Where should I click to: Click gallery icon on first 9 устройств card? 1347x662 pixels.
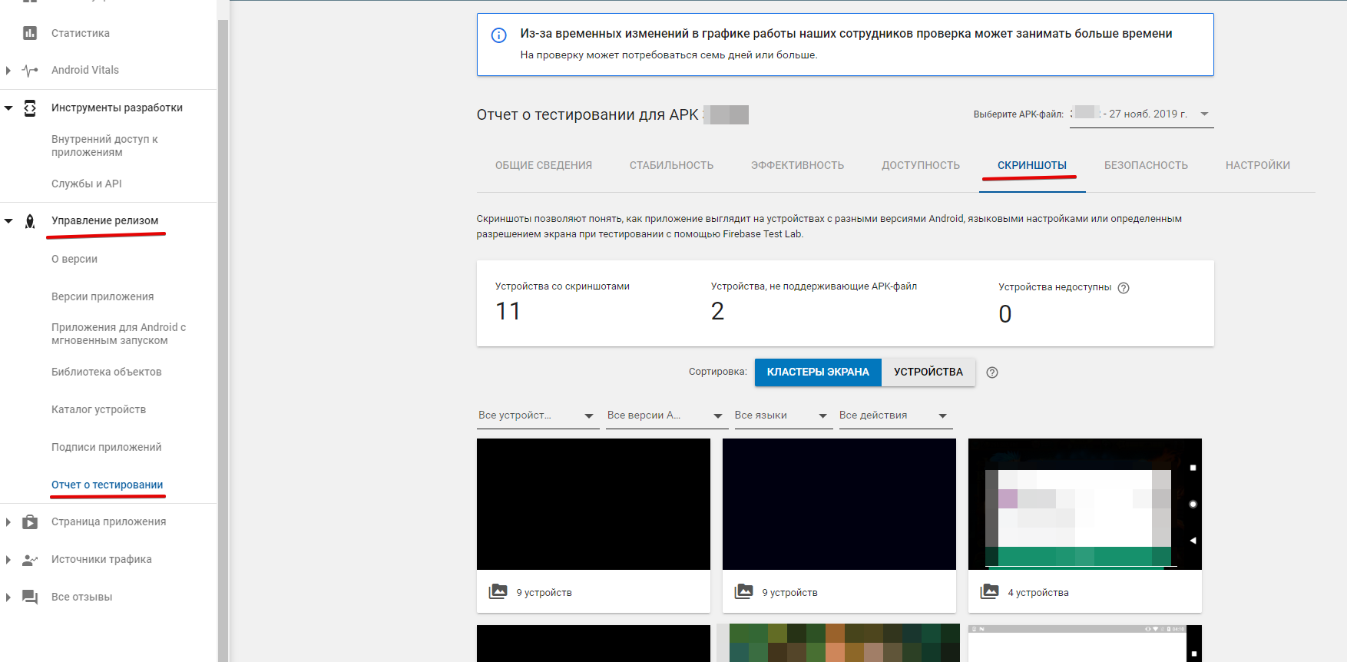pyautogui.click(x=498, y=591)
